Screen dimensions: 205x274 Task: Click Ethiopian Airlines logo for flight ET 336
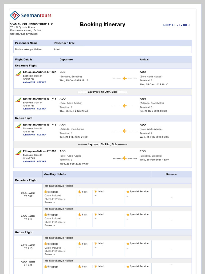coord(18,152)
